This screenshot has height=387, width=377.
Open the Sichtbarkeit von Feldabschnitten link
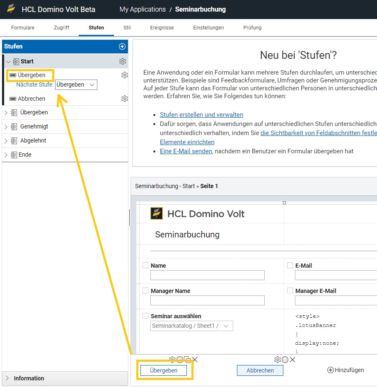coord(319,133)
